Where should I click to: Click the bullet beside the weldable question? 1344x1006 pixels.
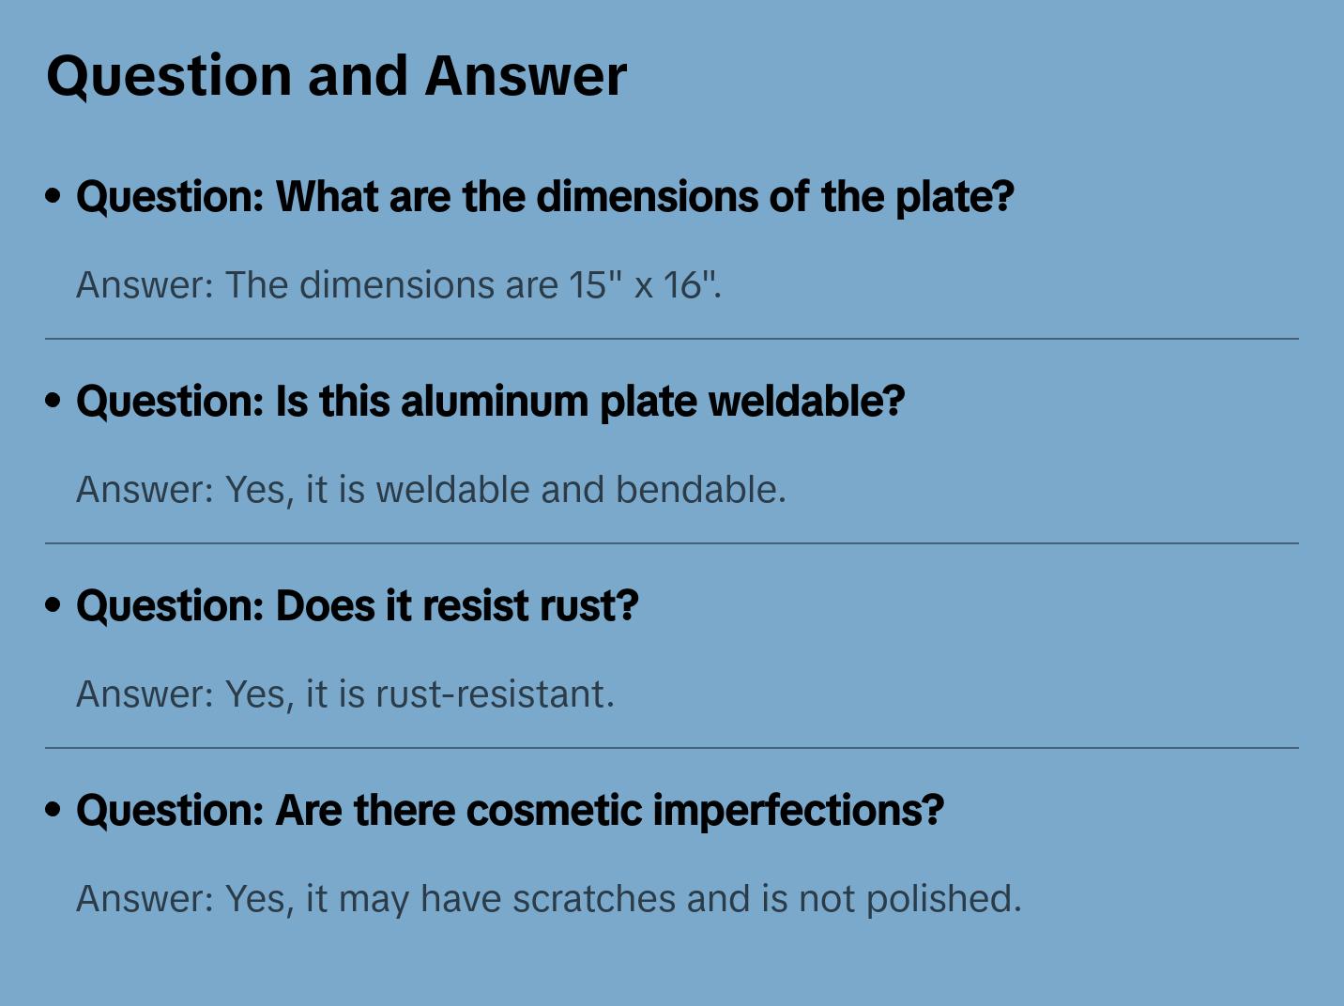(53, 401)
